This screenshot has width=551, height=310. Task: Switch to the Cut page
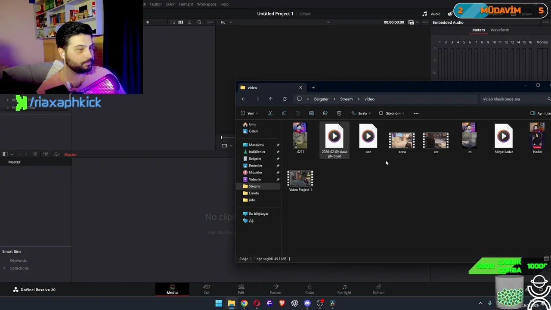(x=207, y=289)
